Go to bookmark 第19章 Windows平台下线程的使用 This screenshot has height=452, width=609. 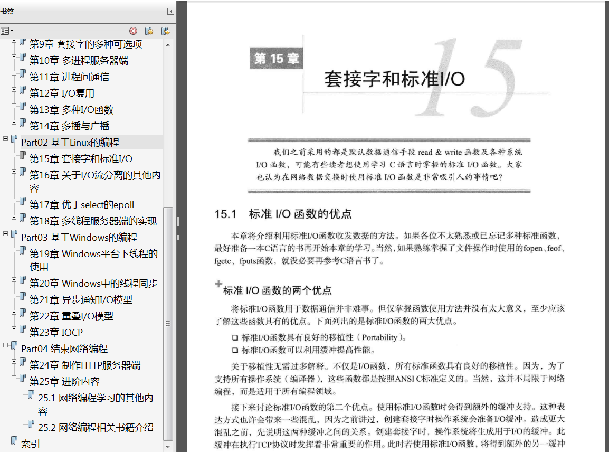tap(93, 260)
